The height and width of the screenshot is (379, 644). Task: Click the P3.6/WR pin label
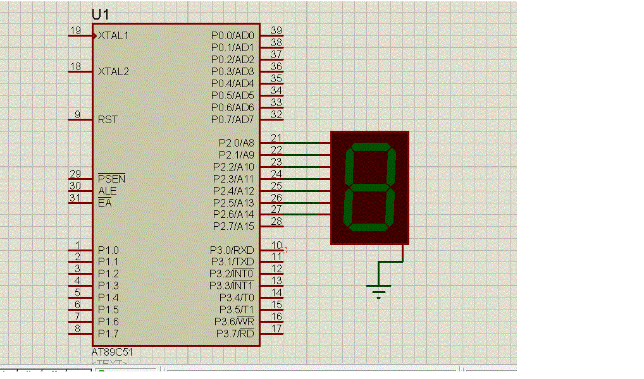pyautogui.click(x=234, y=322)
